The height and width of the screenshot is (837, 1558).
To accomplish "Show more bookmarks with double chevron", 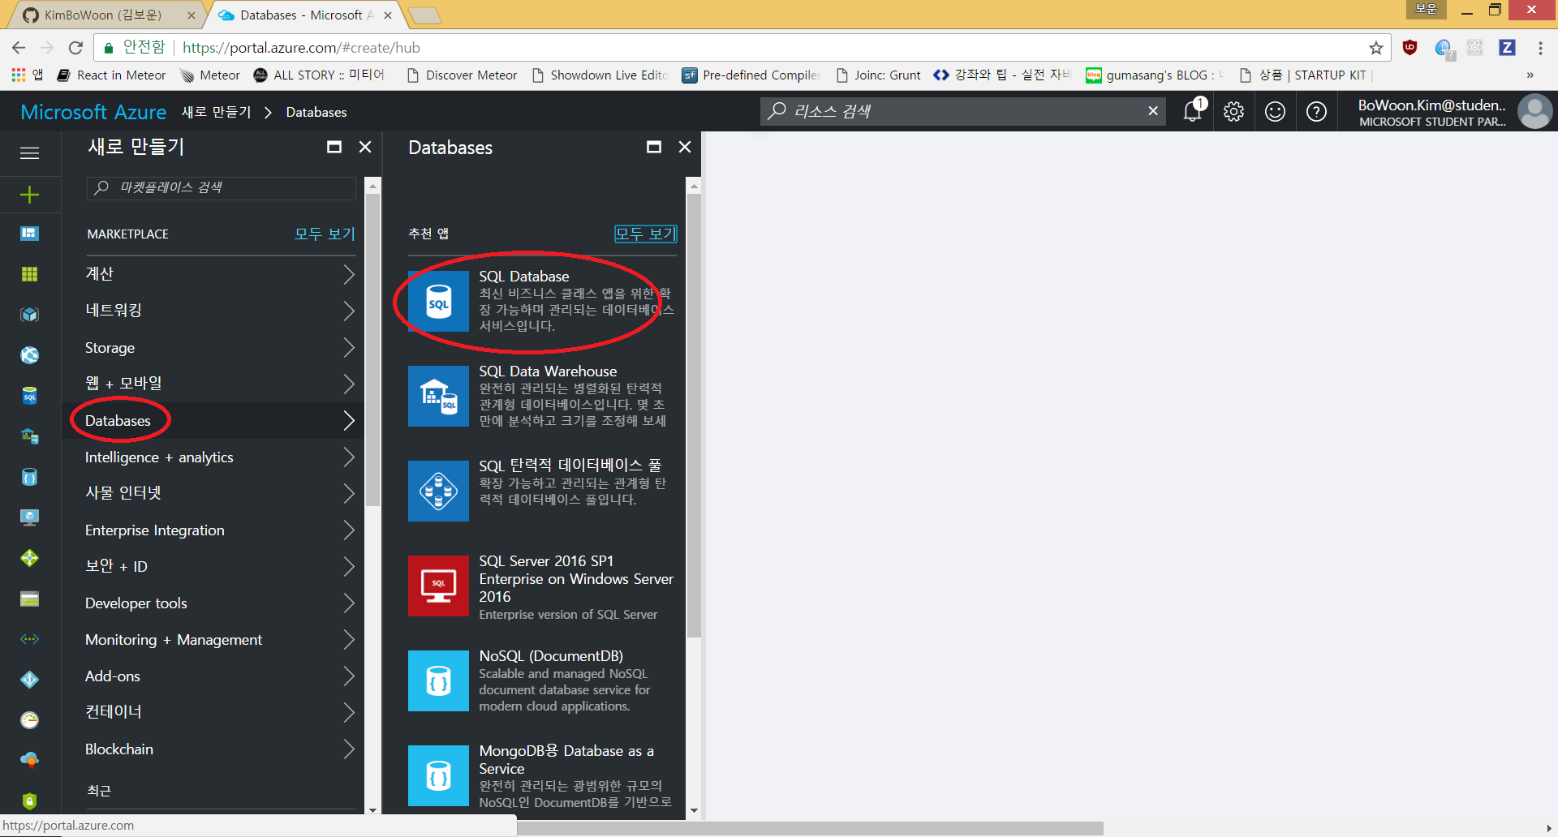I will (1530, 75).
